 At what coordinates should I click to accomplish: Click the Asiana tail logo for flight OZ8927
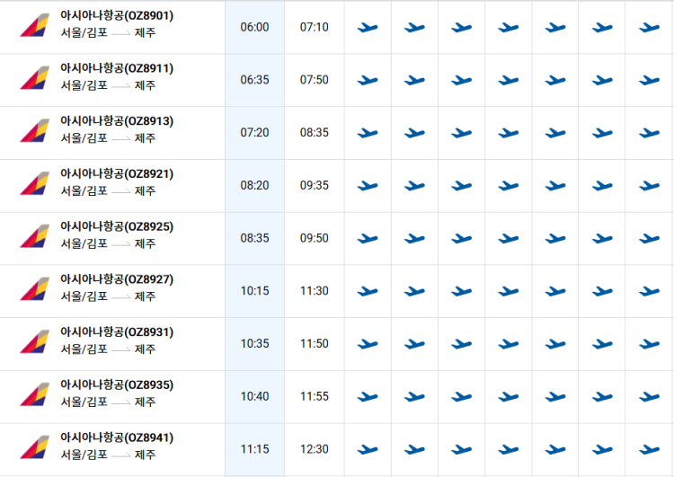(35, 288)
